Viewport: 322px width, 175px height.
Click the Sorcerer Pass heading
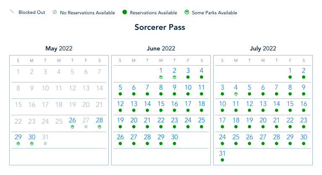160,27
